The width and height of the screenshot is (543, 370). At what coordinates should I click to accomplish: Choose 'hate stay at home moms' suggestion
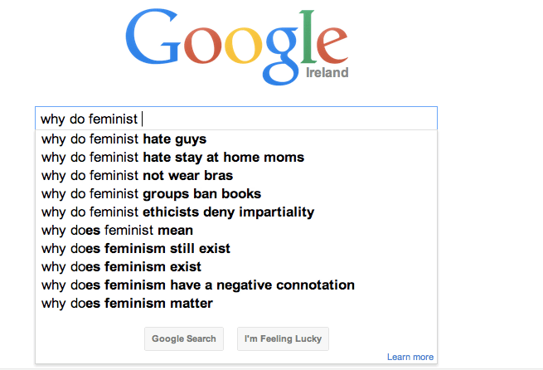point(172,158)
